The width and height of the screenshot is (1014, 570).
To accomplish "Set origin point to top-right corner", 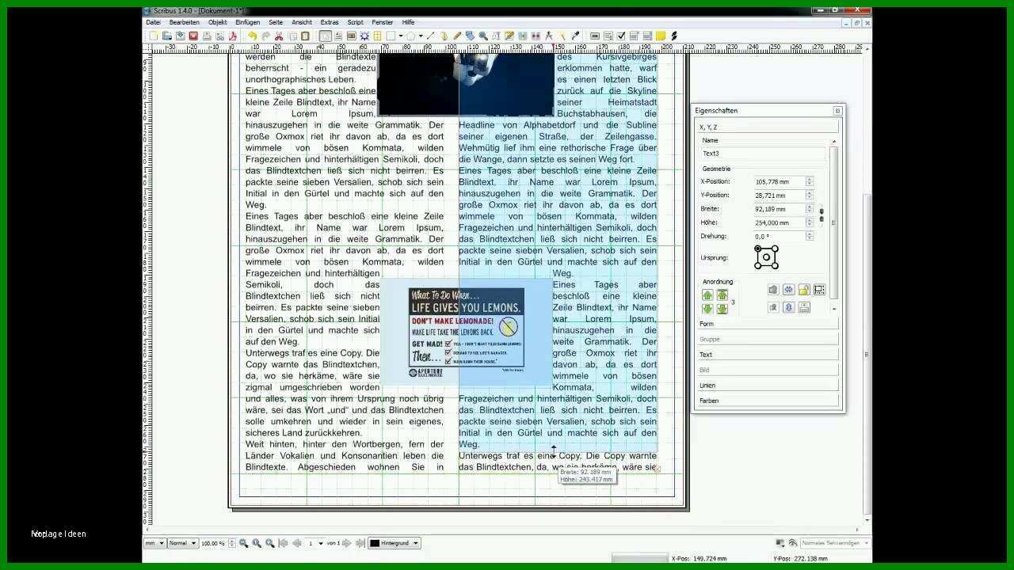I will click(775, 249).
